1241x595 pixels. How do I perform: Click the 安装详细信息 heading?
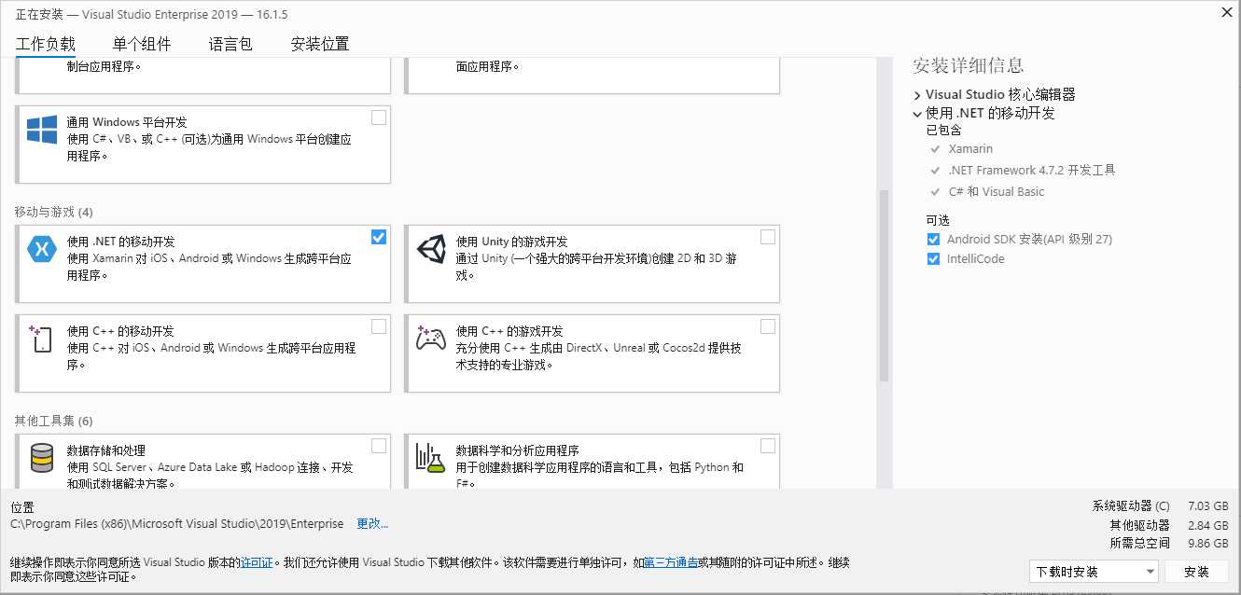pyautogui.click(x=968, y=65)
